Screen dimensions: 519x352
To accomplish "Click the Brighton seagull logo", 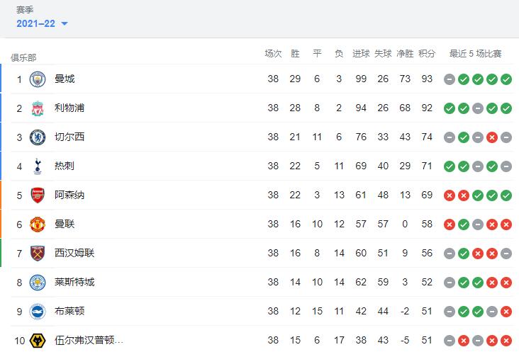I will click(x=38, y=312).
